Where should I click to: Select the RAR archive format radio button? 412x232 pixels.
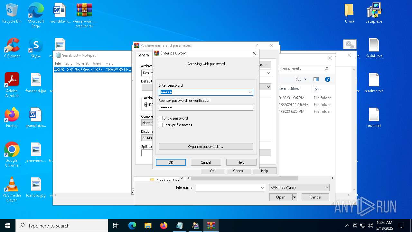coord(146,105)
